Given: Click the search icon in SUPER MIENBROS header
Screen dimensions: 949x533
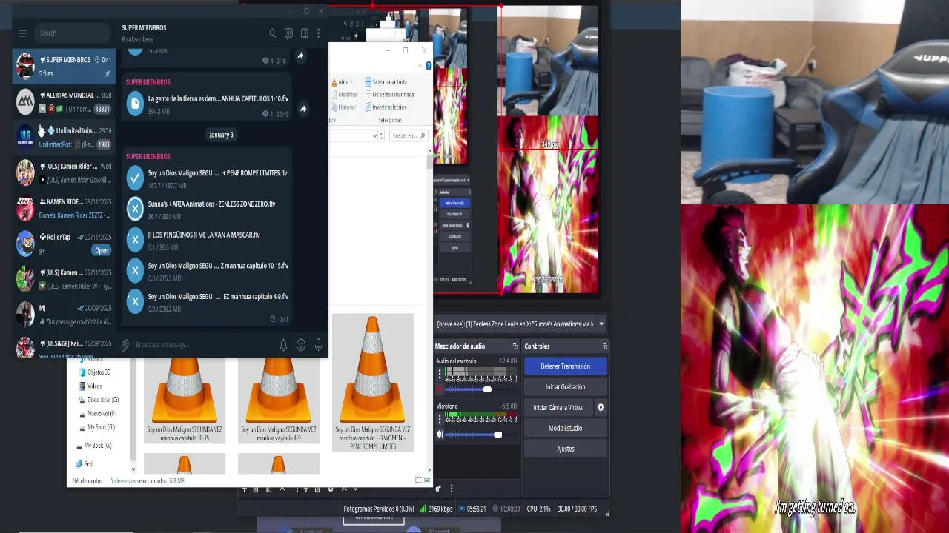Looking at the screenshot, I should (273, 33).
